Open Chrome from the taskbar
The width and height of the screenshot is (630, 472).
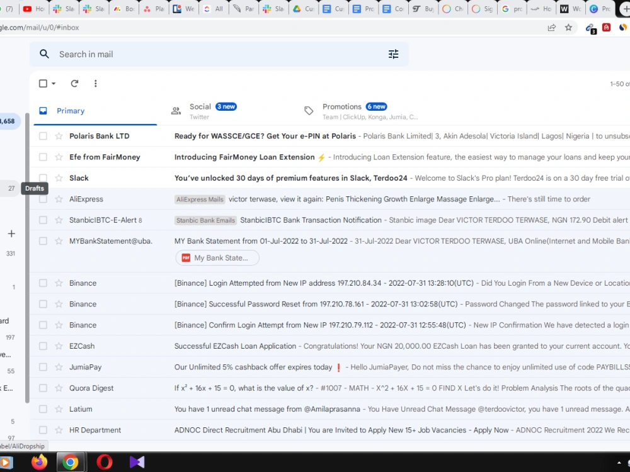tap(71, 463)
